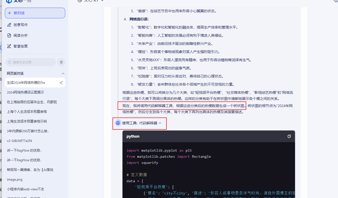This screenshot has width=338, height=198.
Task: Copy the python code block
Action: click(x=289, y=136)
